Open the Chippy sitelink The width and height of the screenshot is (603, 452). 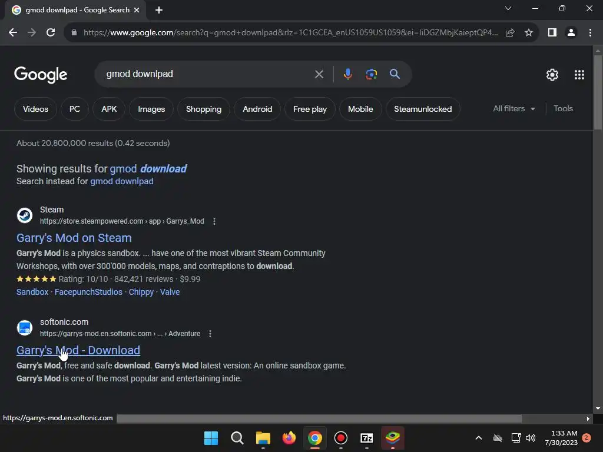click(141, 292)
